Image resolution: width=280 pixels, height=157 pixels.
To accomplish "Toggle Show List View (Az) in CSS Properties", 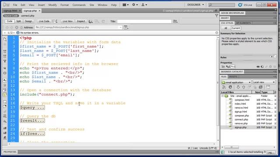I will (228, 67).
